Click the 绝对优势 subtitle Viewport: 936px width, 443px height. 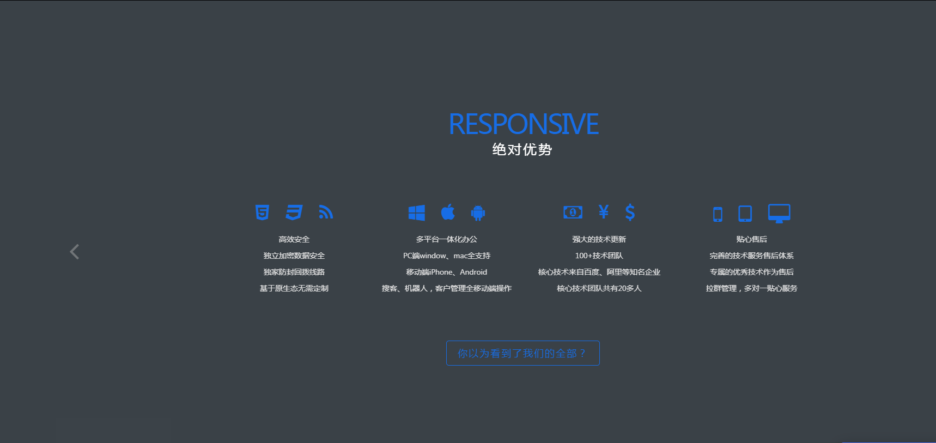[522, 149]
